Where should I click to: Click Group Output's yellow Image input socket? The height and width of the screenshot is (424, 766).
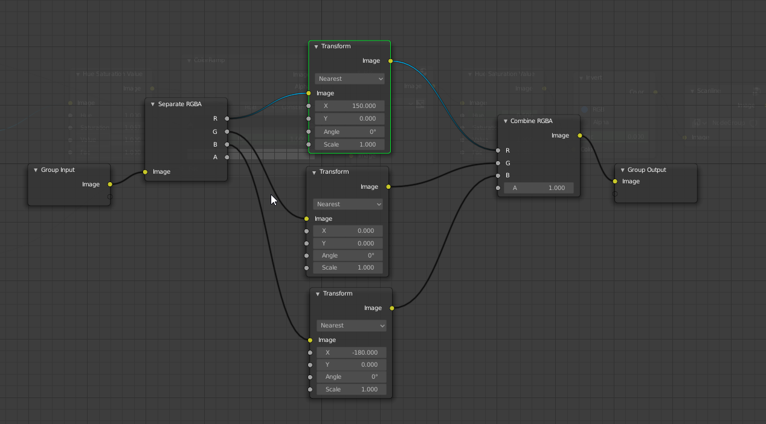[615, 181]
